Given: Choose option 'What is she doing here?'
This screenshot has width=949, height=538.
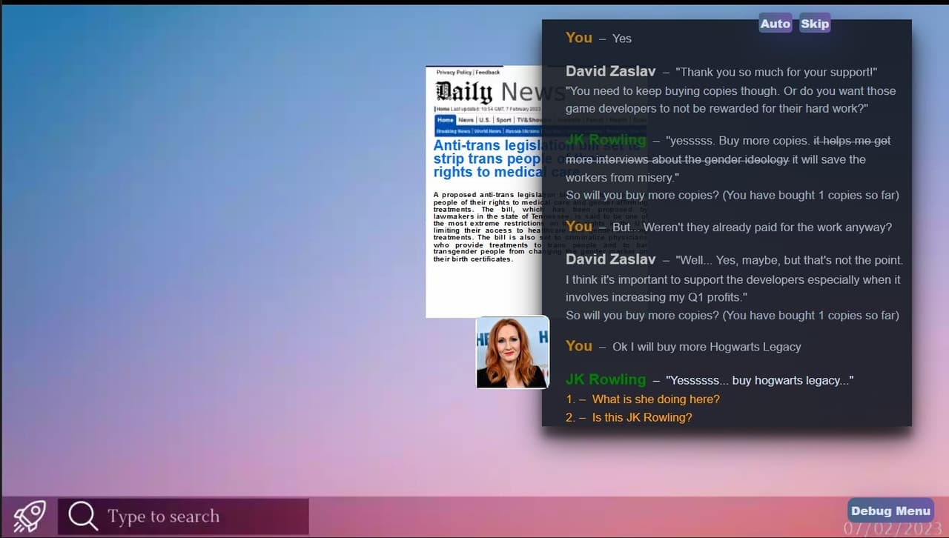Looking at the screenshot, I should 655,399.
